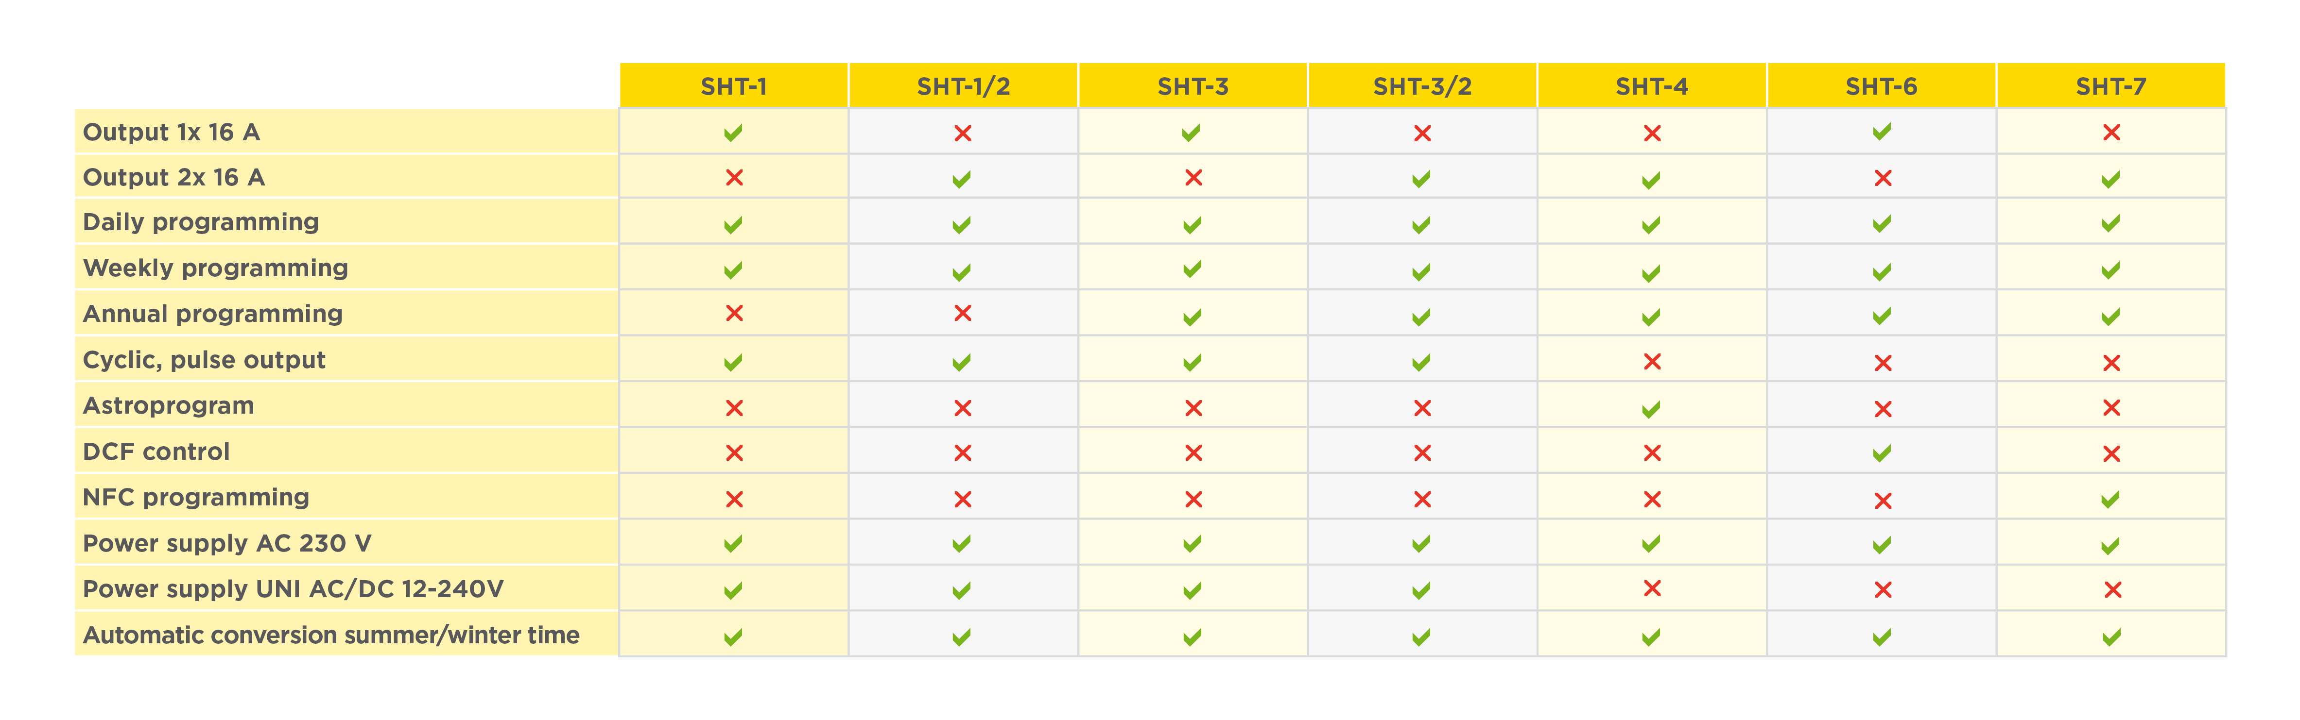
Task: Click red cross for SHT-7 Power supply UNI
Action: click(2112, 590)
